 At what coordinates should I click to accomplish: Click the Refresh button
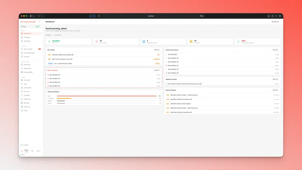[x=275, y=22]
